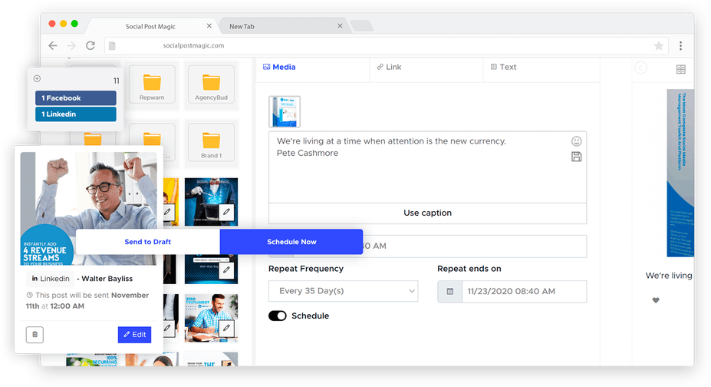Click pencil icon on yellow image
The width and height of the screenshot is (711, 387).
(x=167, y=212)
